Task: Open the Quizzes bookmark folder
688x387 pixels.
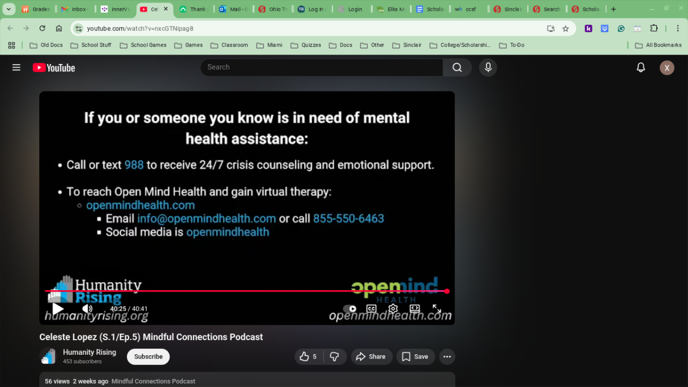Action: click(x=306, y=45)
